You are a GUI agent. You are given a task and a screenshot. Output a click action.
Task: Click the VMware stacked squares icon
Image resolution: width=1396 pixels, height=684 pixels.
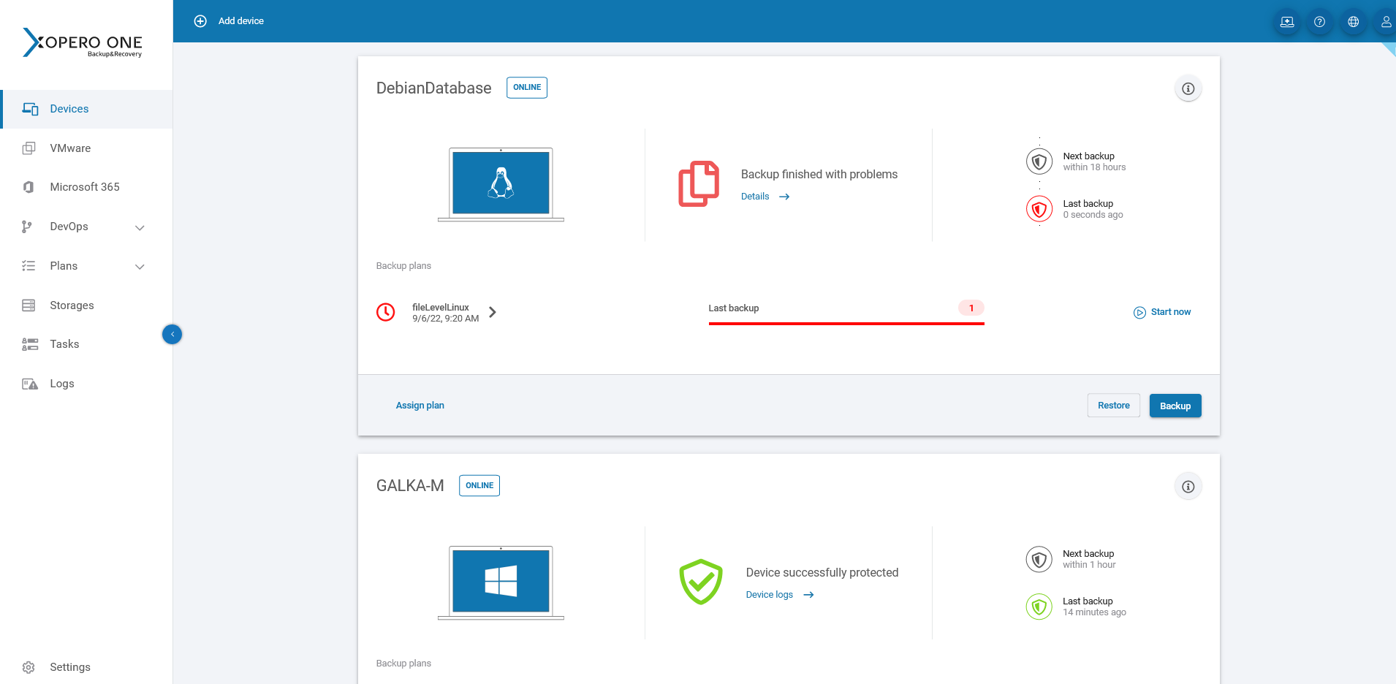tap(29, 148)
